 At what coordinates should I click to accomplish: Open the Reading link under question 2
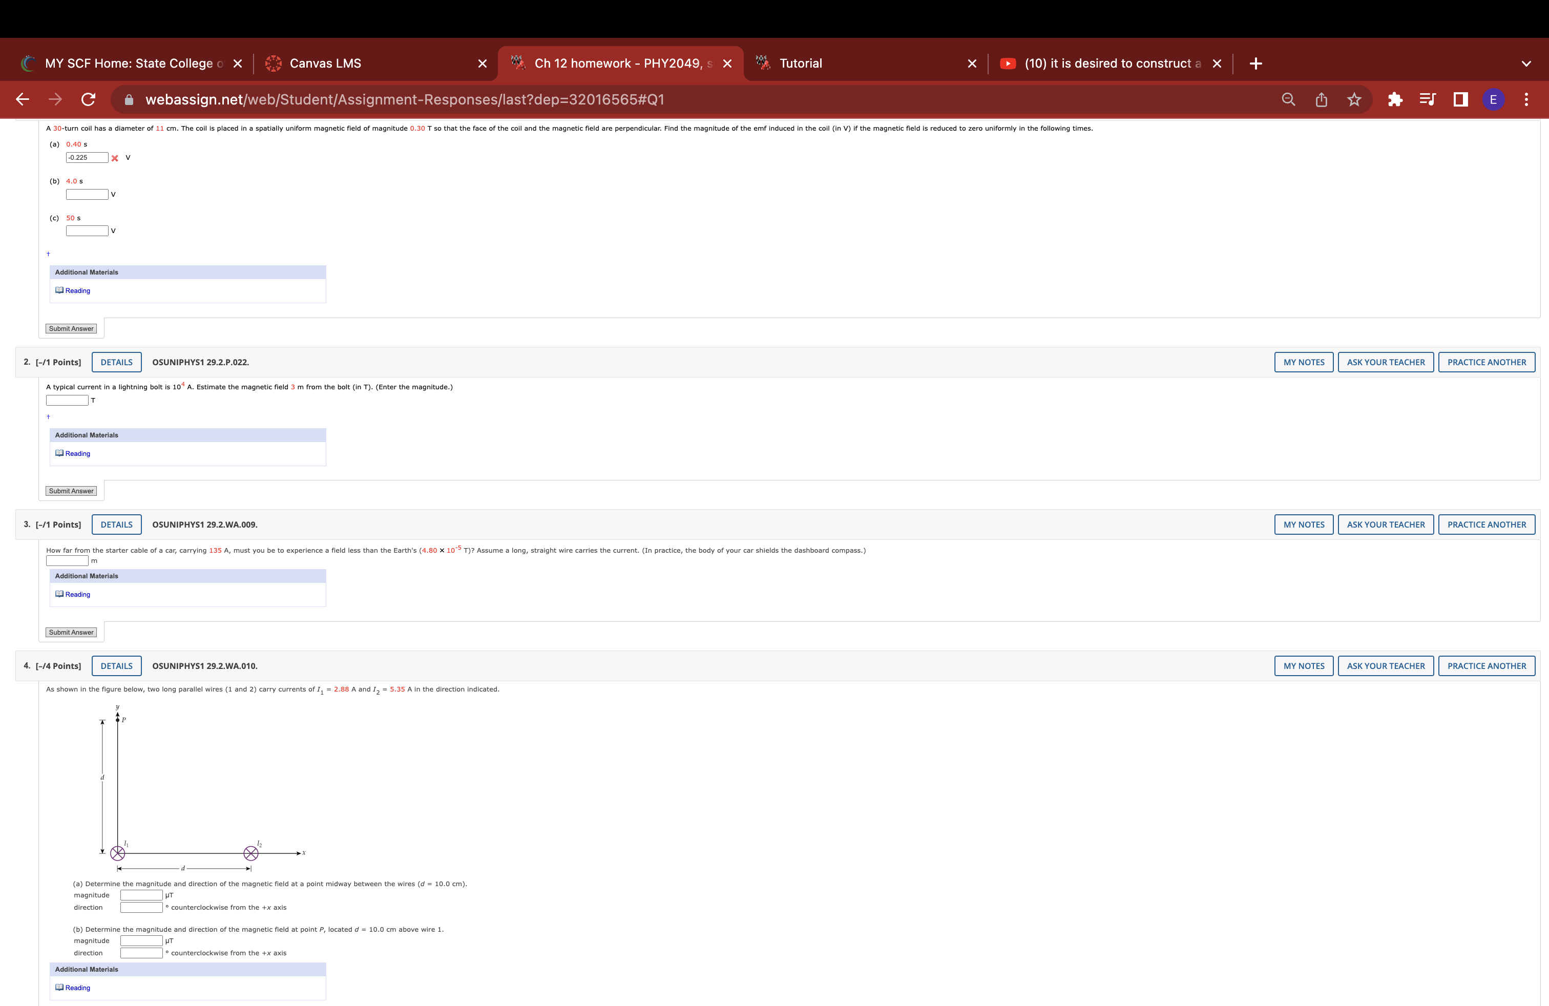(x=77, y=453)
